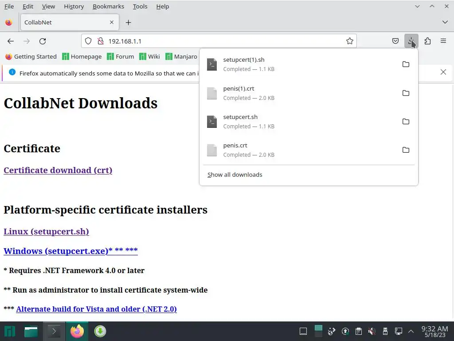Toggle the downloads toolbar button
Viewport: 454px width, 341px height.
[x=411, y=41]
